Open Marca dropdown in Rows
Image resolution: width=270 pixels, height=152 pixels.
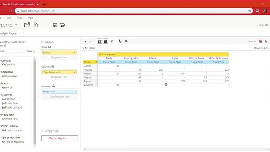(74, 52)
